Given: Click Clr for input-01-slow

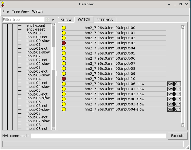Looking at the screenshot, I should pos(177,89).
